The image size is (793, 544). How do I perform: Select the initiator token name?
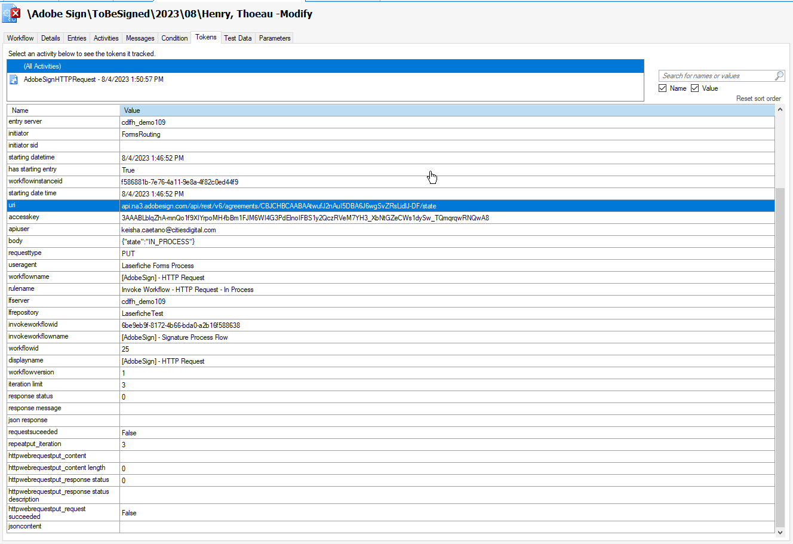click(x=19, y=134)
